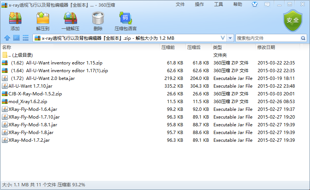
Task: Go up one level with blue arrow
Action: pyautogui.click(x=7, y=38)
